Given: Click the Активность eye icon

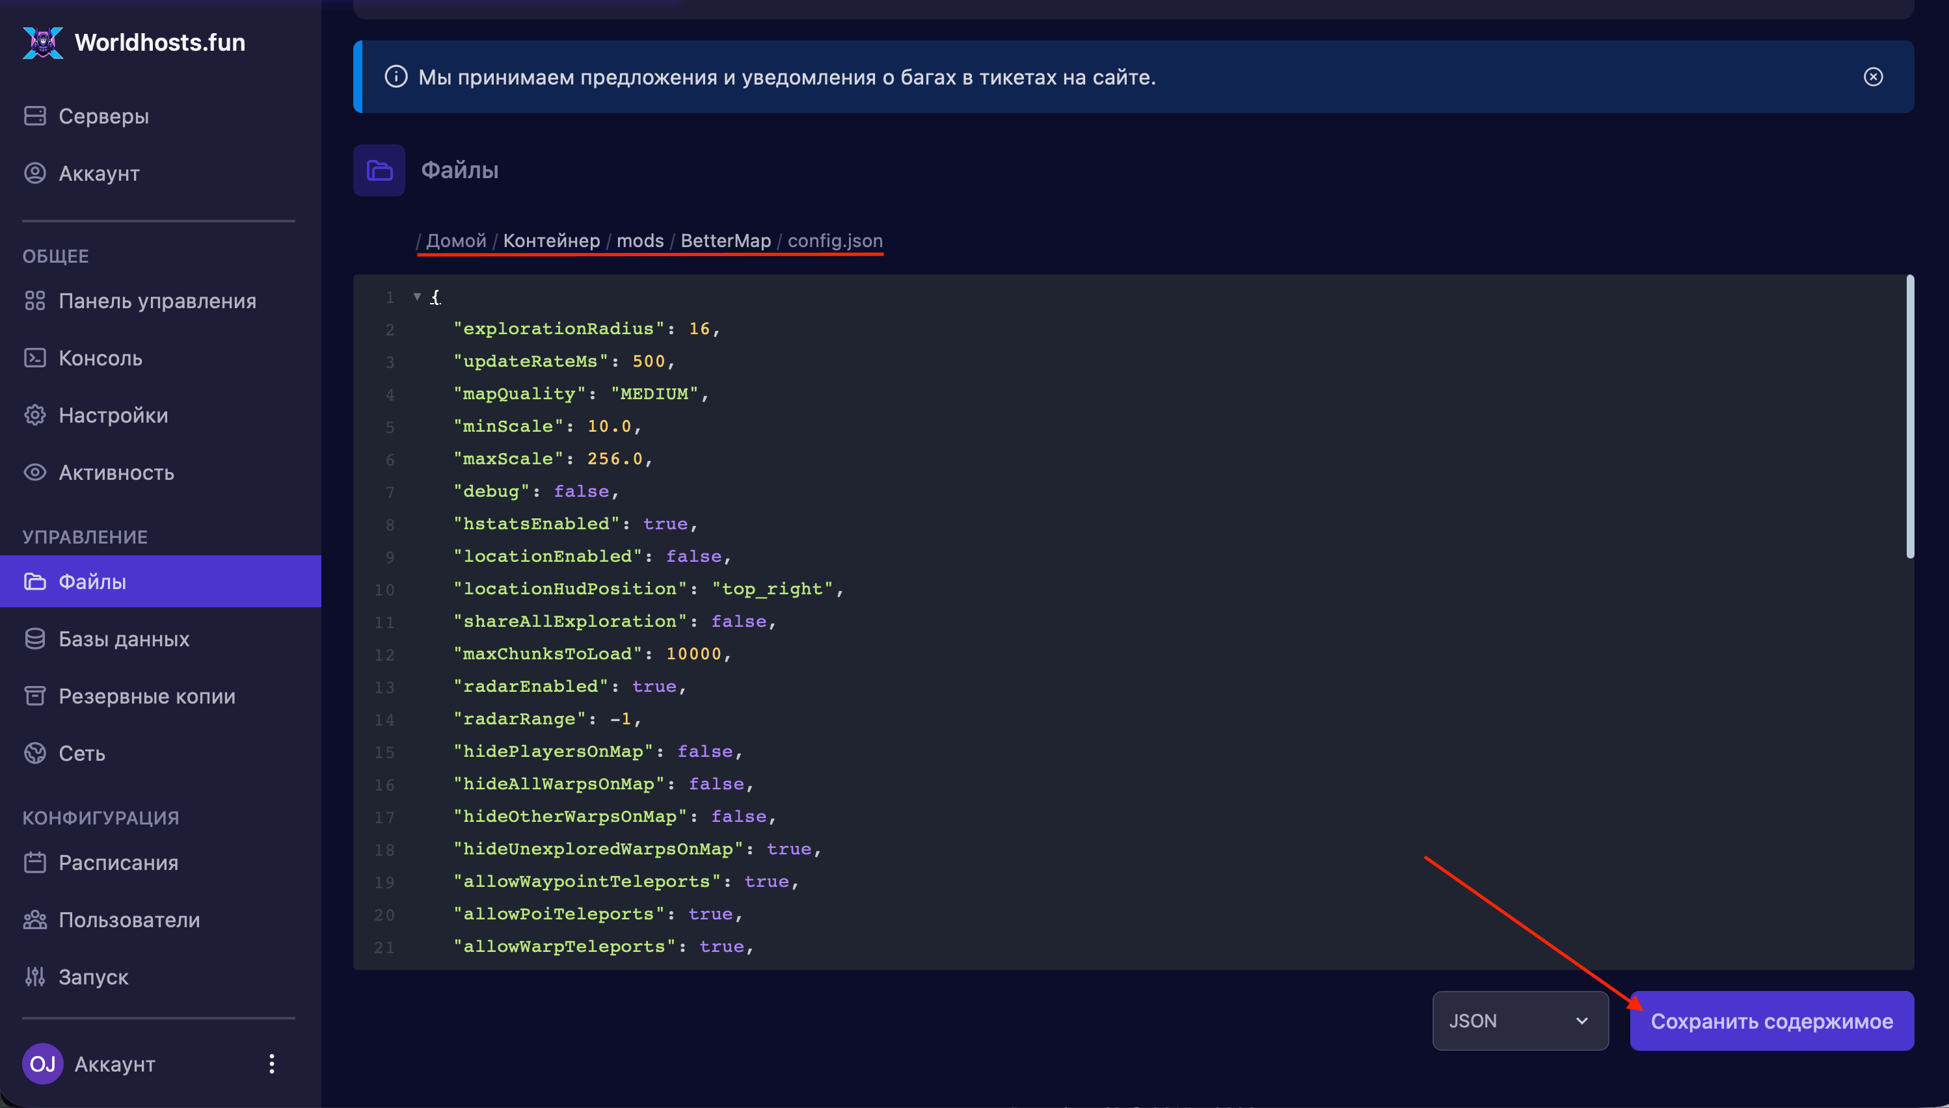Looking at the screenshot, I should (35, 472).
